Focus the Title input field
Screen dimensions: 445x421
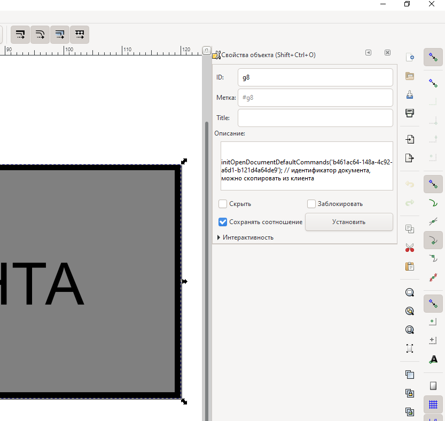click(315, 118)
